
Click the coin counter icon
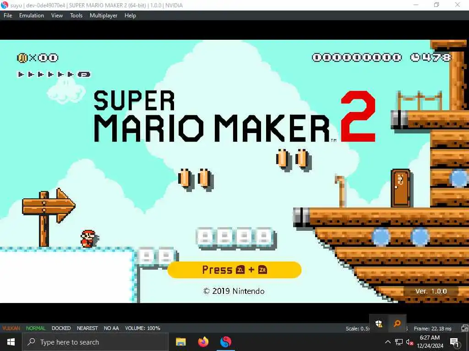click(22, 58)
